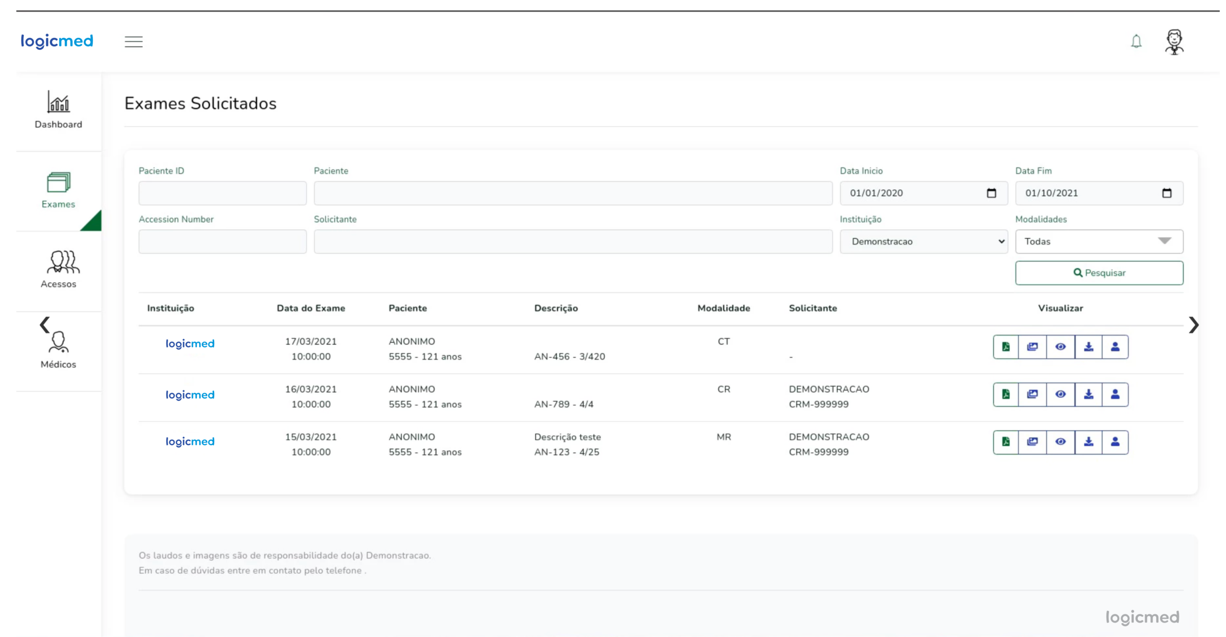This screenshot has height=637, width=1226.
Task: Click the left carousel arrow
Action: click(45, 325)
